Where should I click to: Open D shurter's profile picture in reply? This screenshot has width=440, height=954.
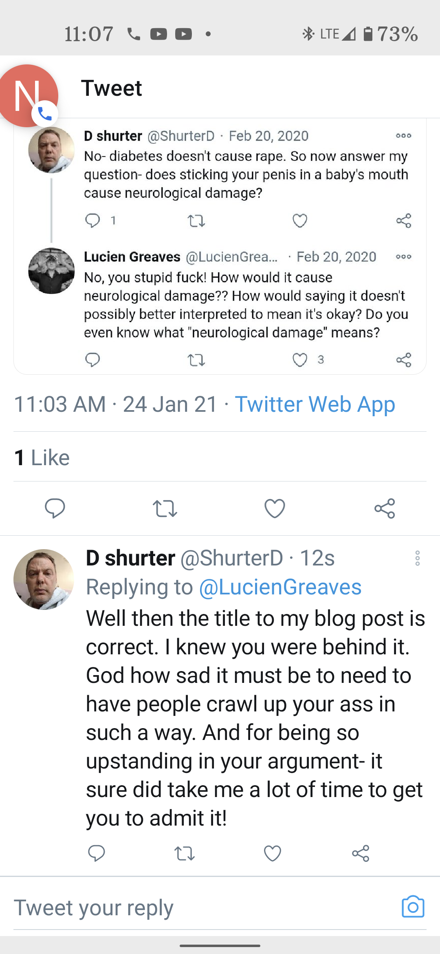(44, 579)
